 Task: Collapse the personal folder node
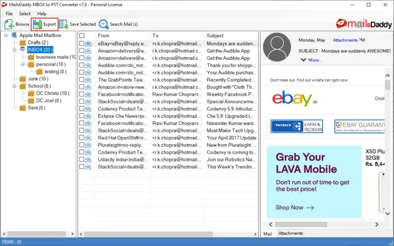(23, 65)
